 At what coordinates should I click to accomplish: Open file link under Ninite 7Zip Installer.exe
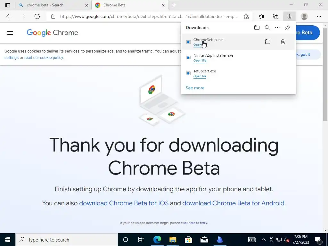(200, 61)
